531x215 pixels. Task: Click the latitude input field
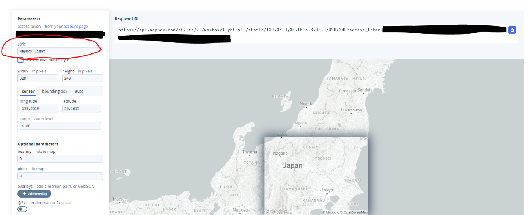pyautogui.click(x=82, y=108)
